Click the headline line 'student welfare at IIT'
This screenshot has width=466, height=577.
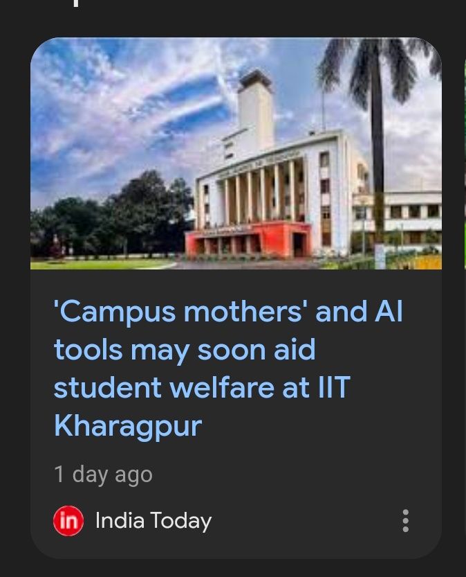coord(202,387)
